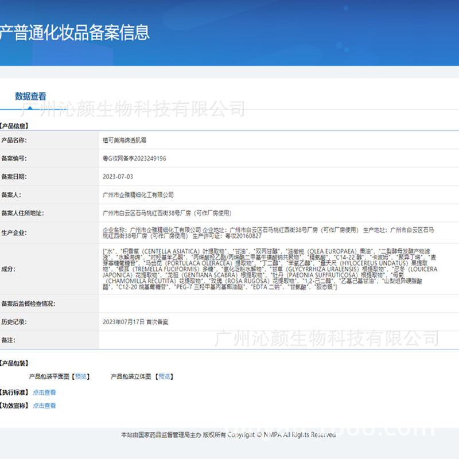Click the 产品包装 section heading
Viewport: 459px width, 459px height.
(x=14, y=363)
